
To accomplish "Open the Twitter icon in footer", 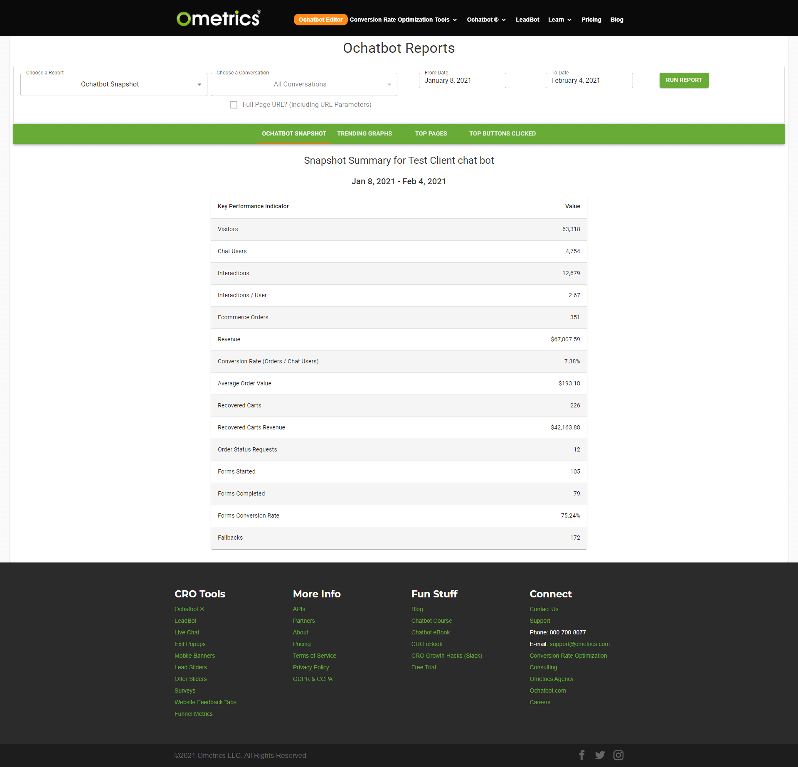I will [600, 755].
